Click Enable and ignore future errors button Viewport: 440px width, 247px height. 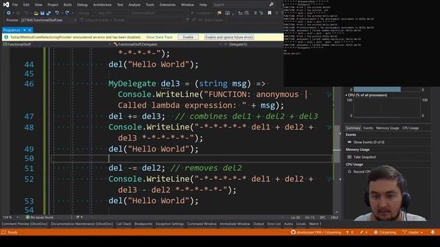pos(229,37)
